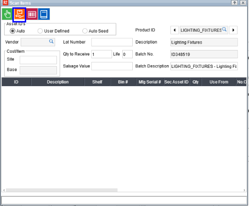
Task: Click the red barcode scan icon
Action: (x=32, y=14)
